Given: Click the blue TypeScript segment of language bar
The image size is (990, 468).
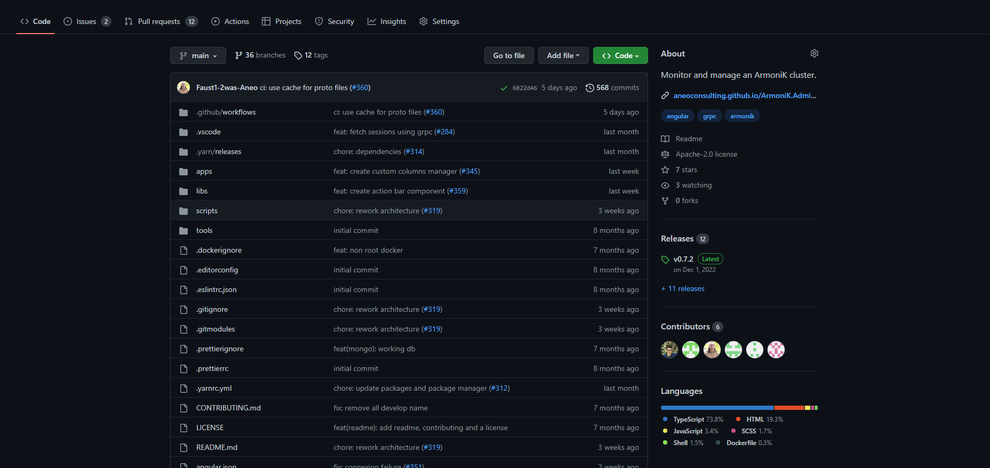Looking at the screenshot, I should pyautogui.click(x=717, y=408).
